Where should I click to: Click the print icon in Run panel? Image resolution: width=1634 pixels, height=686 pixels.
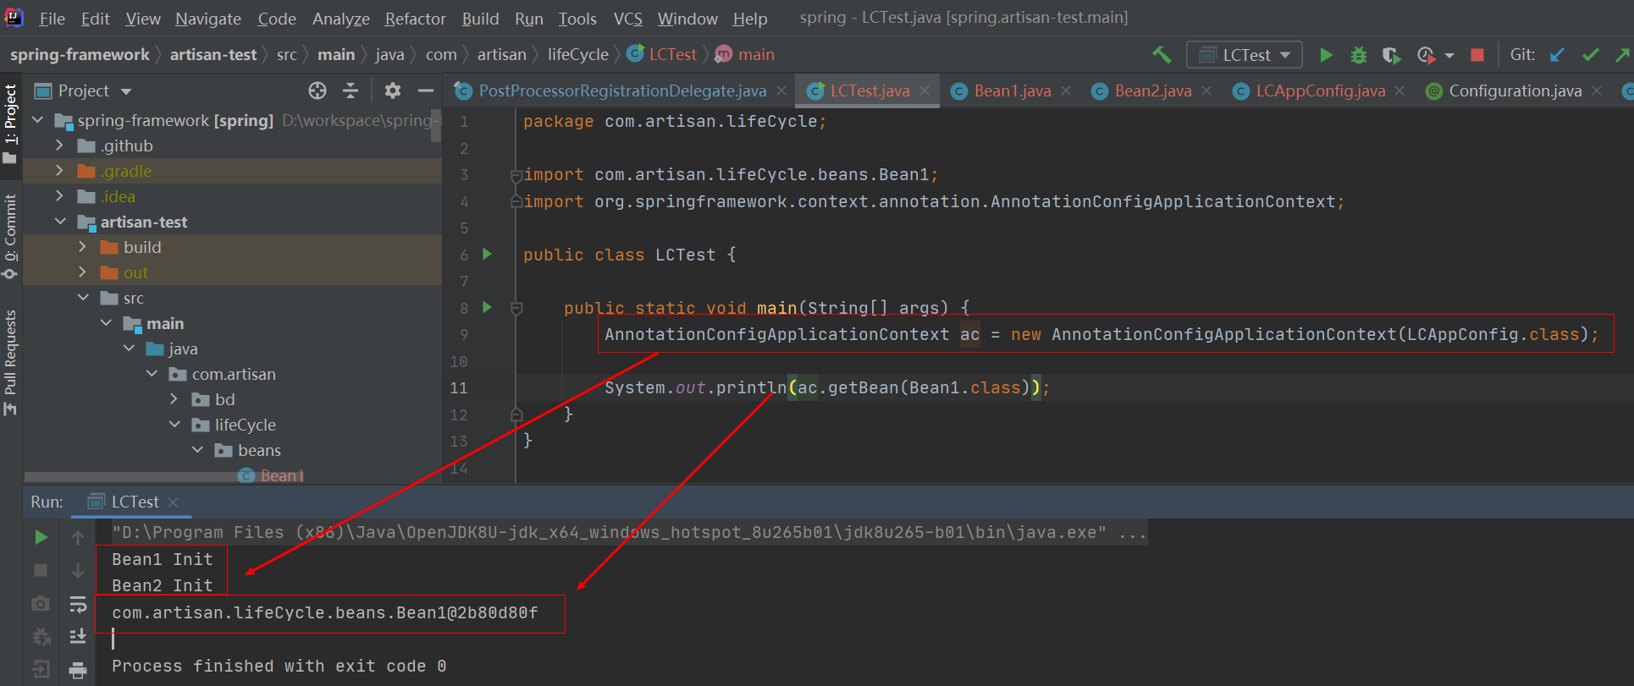[x=78, y=670]
